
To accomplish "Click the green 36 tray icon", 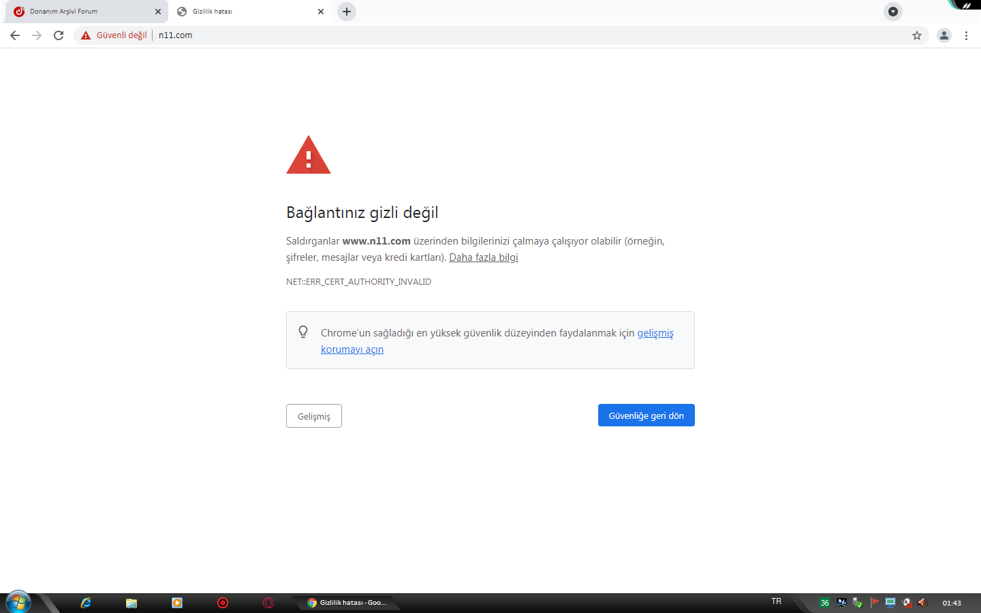I will coord(825,603).
